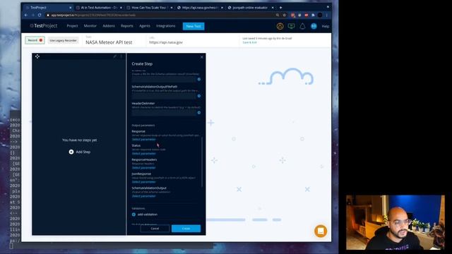Image resolution: width=452 pixels, height=254 pixels.
Task: Click Select parameter under Response
Action: (x=143, y=140)
